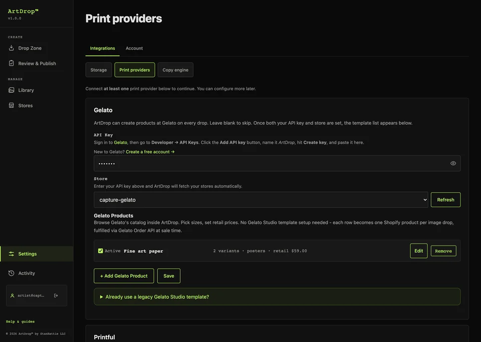Switch to the Integrations tab
The height and width of the screenshot is (342, 481).
pos(102,48)
